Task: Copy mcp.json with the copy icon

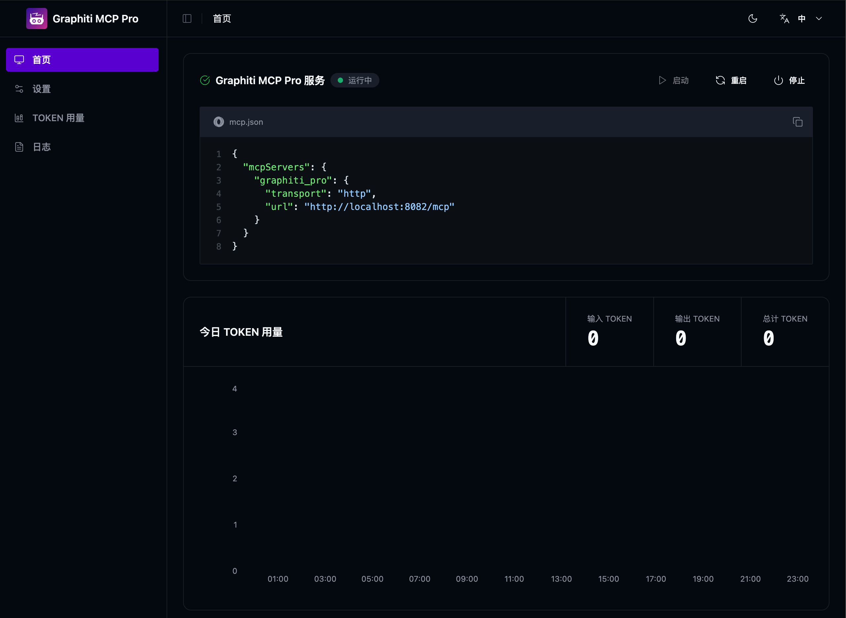Action: click(x=797, y=122)
